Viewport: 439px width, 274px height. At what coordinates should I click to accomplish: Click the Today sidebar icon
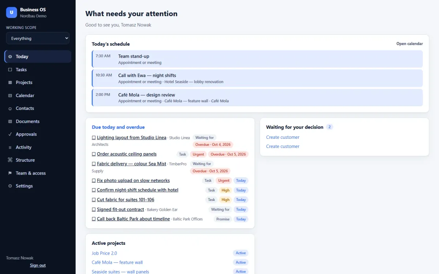10,57
